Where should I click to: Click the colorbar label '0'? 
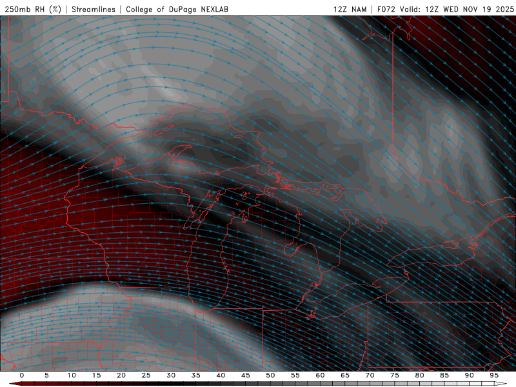[22, 375]
